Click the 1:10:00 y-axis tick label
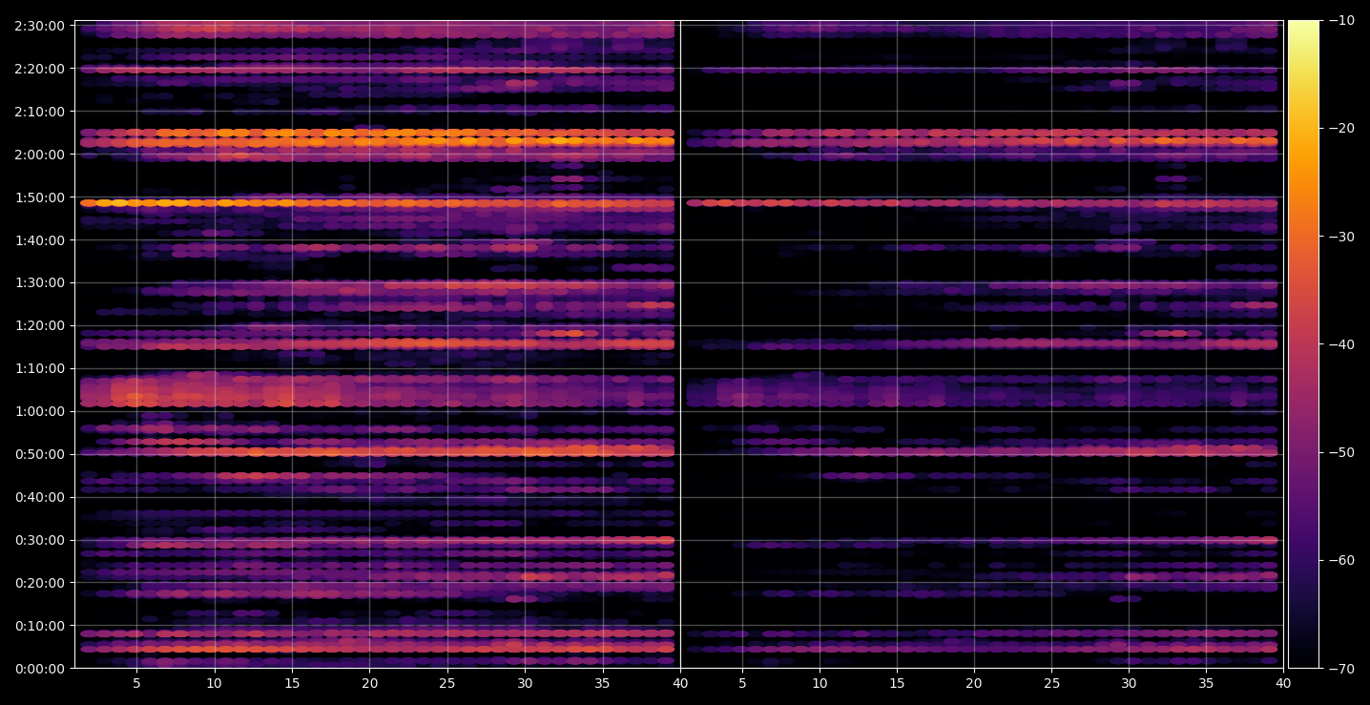The height and width of the screenshot is (705, 1370). click(x=39, y=369)
